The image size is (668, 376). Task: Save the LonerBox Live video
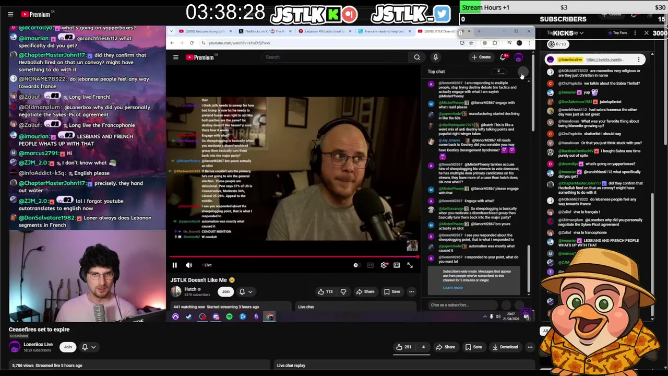pyautogui.click(x=473, y=347)
